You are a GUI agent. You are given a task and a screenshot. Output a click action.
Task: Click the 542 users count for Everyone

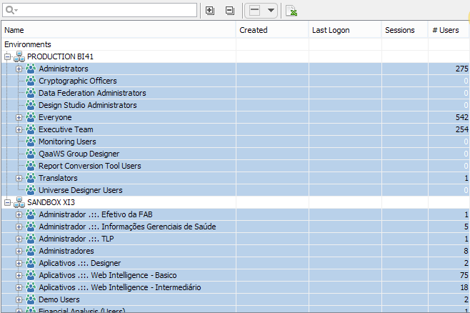pos(462,117)
